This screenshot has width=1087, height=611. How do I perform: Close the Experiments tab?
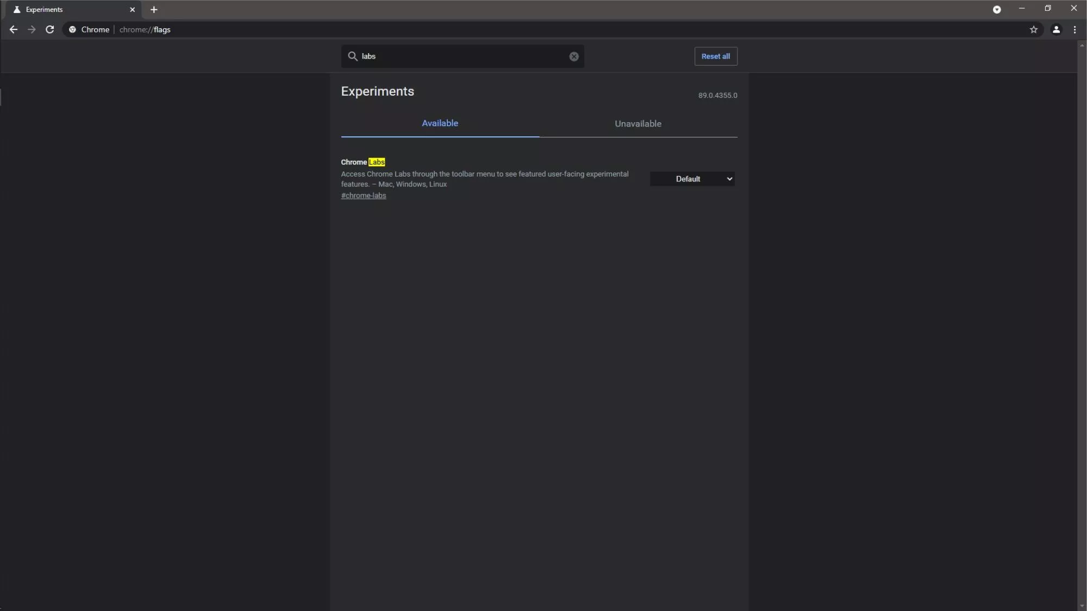click(132, 10)
